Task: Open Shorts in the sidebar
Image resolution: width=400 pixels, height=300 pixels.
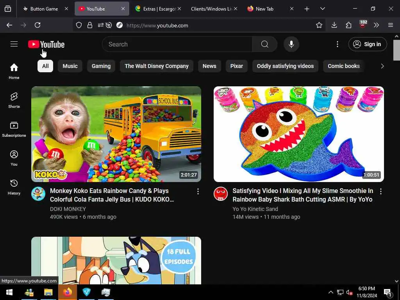Action: point(14,100)
